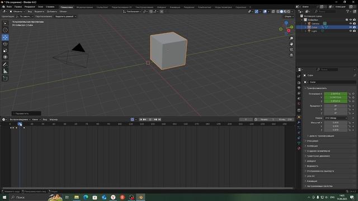
Task: Click the blue Z axis on navigation gizmo
Action: pyautogui.click(x=286, y=23)
